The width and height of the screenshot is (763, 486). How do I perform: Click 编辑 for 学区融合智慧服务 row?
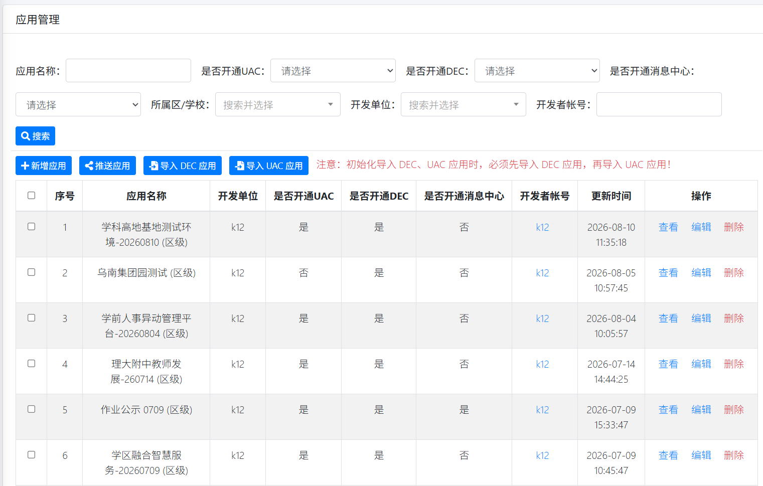pyautogui.click(x=701, y=455)
